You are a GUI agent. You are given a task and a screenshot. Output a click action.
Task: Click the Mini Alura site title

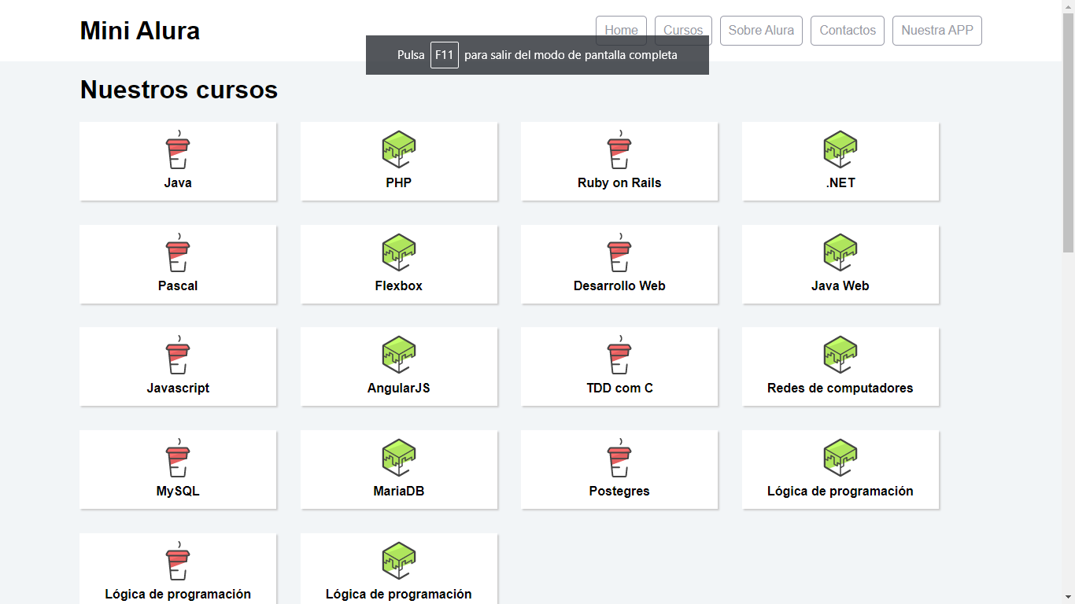point(140,31)
